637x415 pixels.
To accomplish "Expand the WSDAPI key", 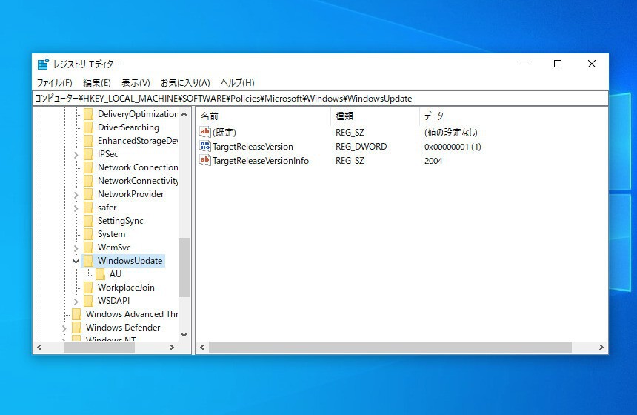I will (x=76, y=302).
